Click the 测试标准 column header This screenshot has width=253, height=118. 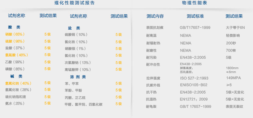[195, 16]
